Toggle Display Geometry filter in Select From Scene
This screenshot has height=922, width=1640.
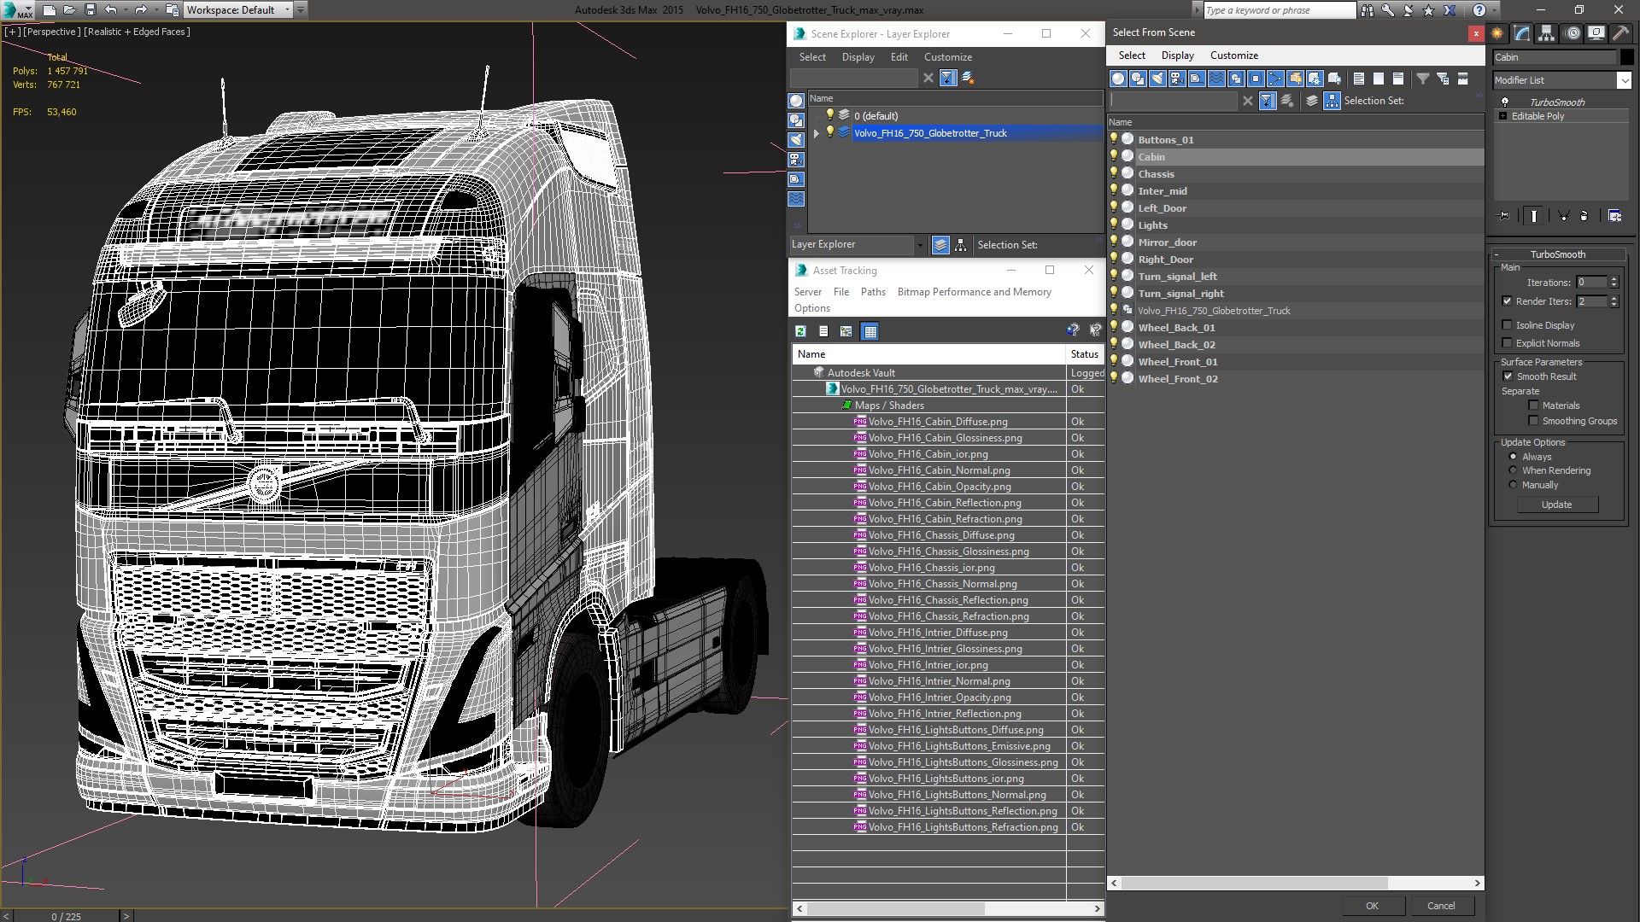pyautogui.click(x=1118, y=79)
